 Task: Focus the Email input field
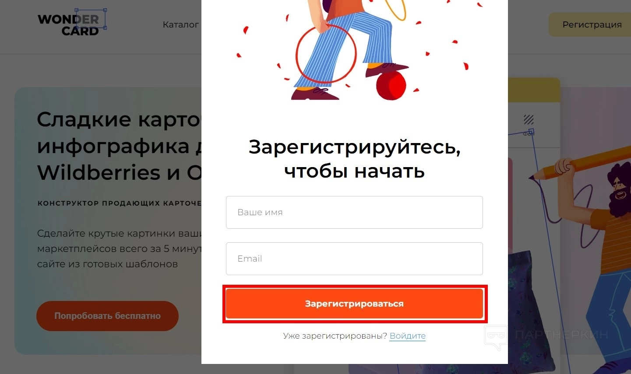(x=354, y=259)
